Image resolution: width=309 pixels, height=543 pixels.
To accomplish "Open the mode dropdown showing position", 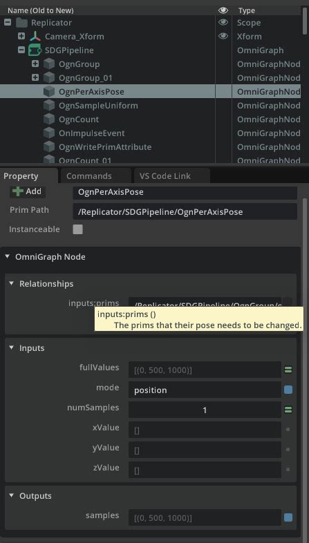I will coord(205,390).
